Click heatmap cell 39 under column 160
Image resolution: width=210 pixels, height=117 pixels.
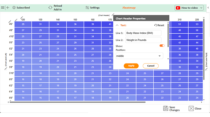click(92, 24)
